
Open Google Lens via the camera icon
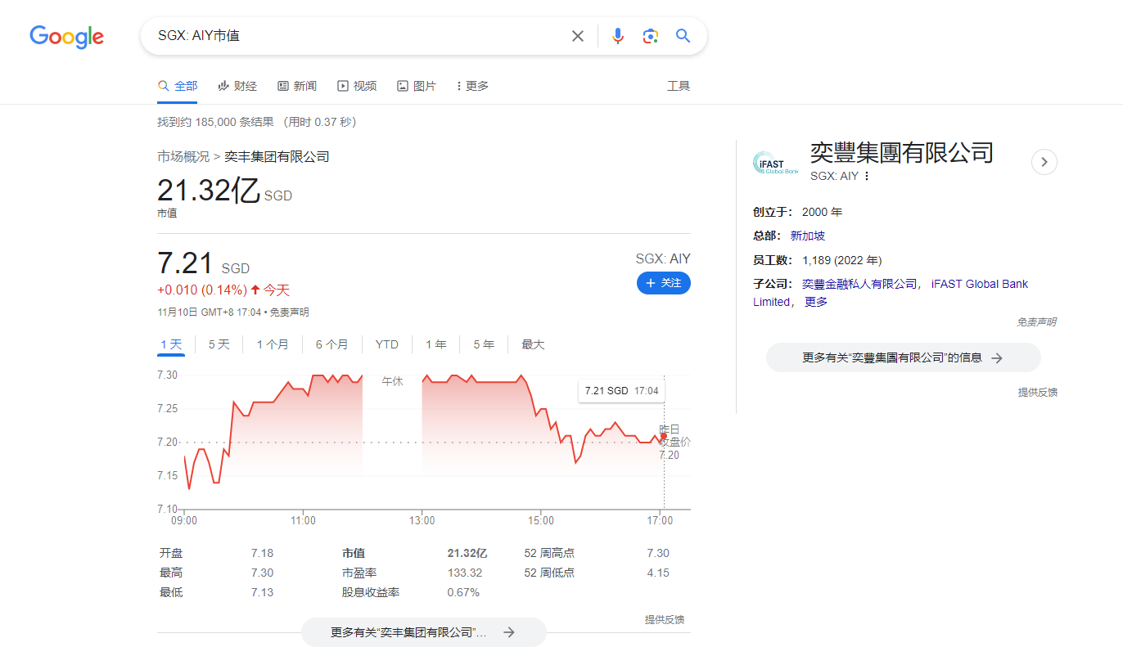point(650,35)
